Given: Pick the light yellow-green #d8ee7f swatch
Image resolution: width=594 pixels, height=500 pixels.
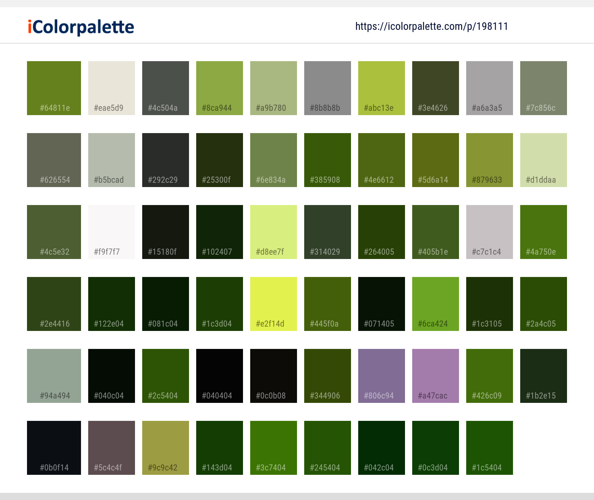Looking at the screenshot, I should click(274, 232).
